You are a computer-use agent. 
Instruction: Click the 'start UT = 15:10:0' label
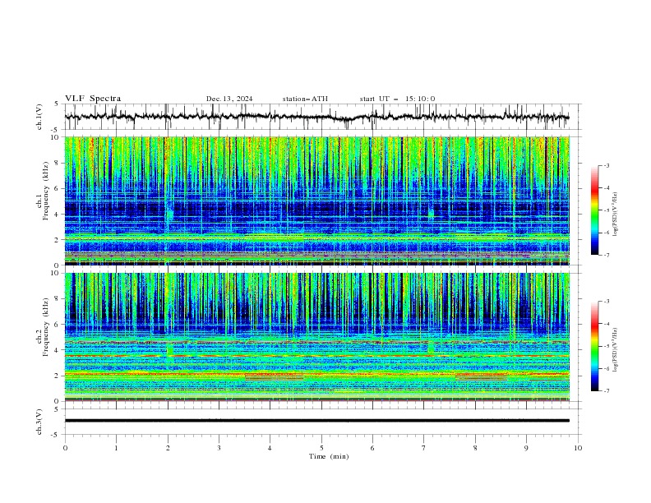pos(397,99)
